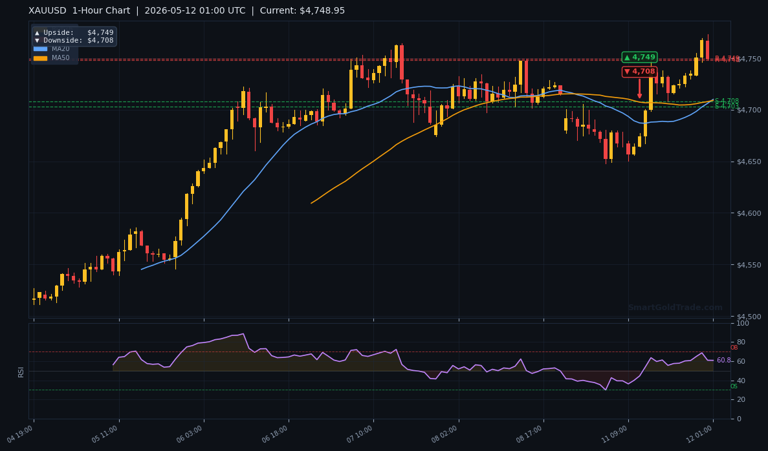Click the $4,750 price axis label
The width and height of the screenshot is (768, 451).
(749, 59)
